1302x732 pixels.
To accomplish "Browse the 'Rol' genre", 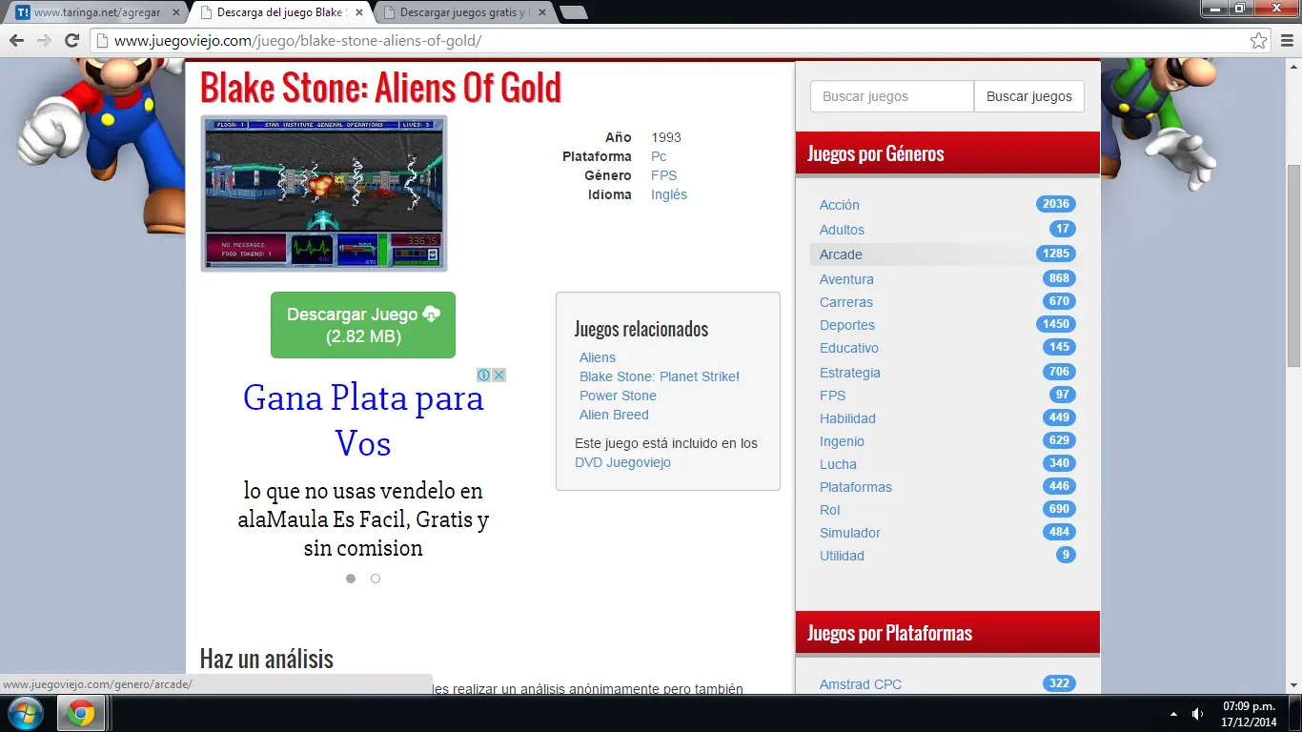I will (830, 510).
